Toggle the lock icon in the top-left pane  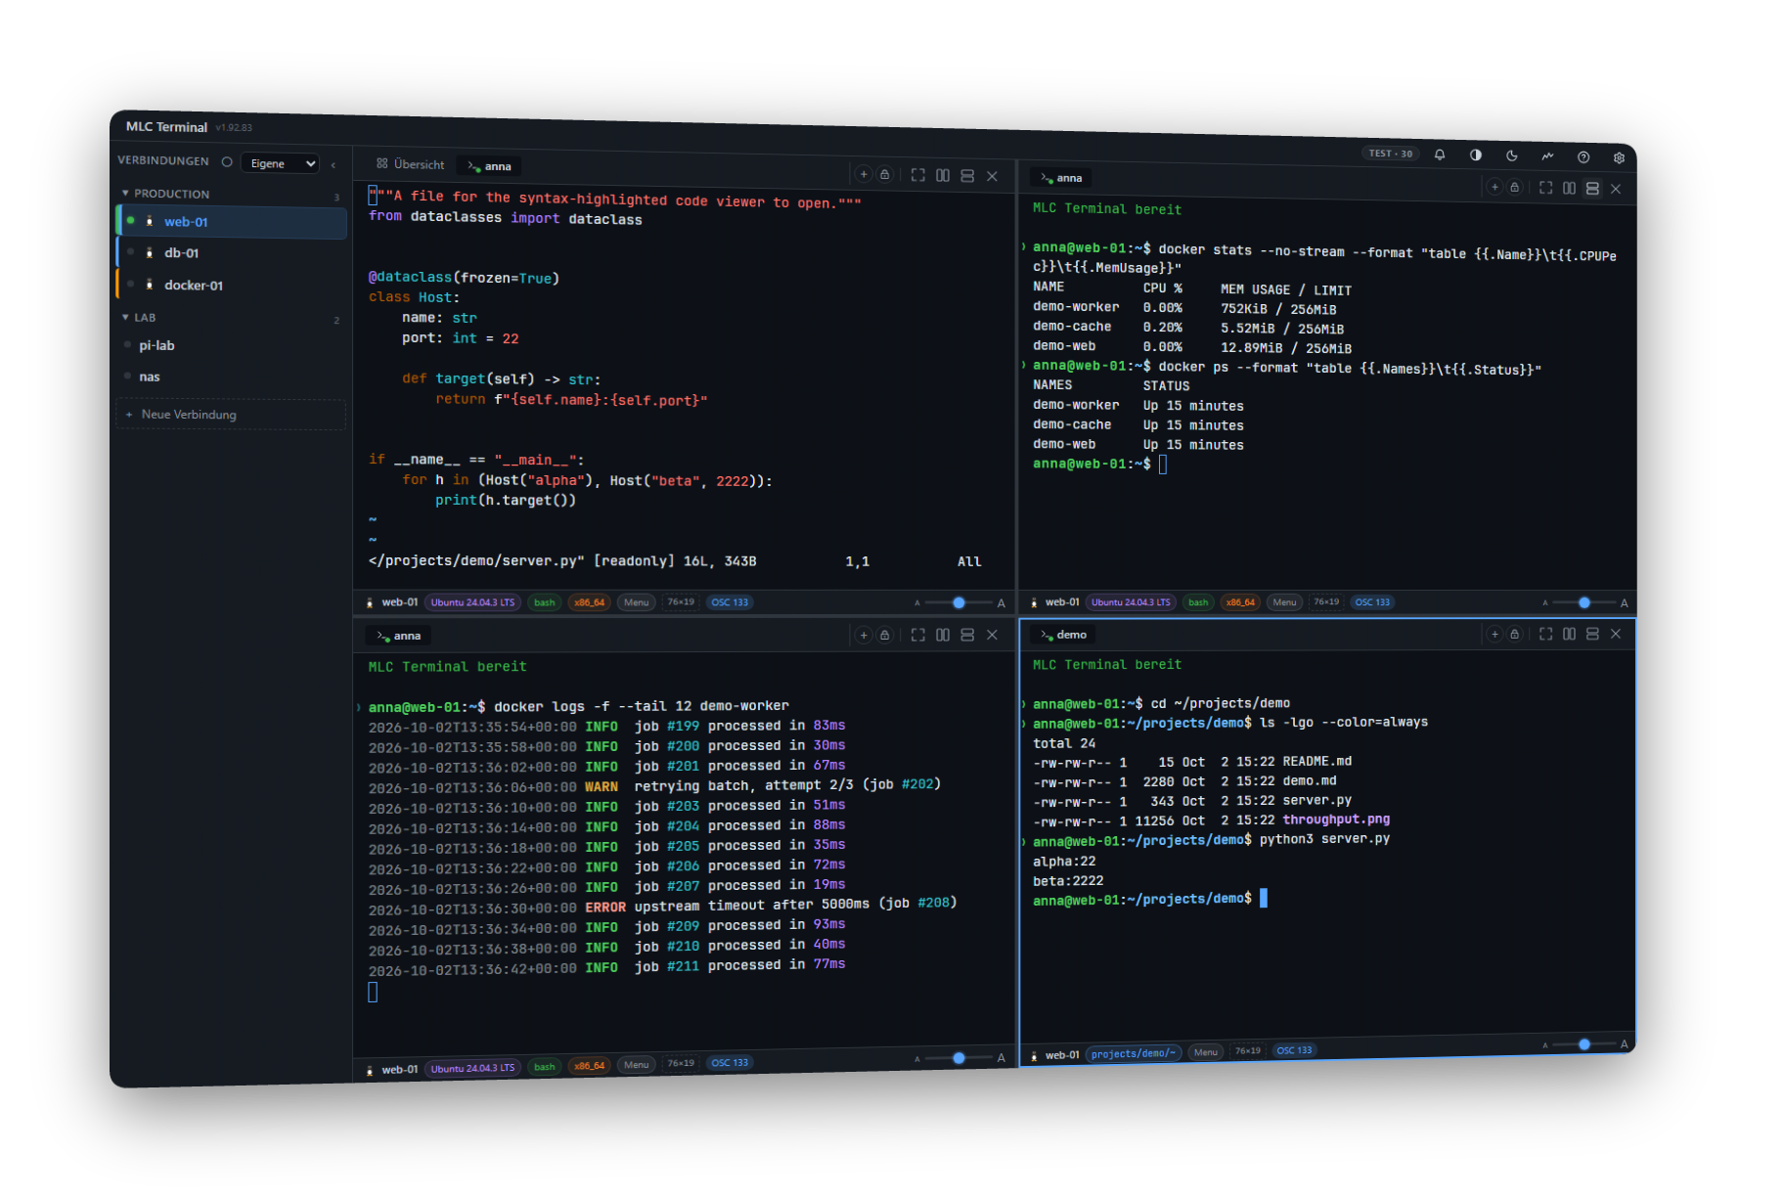point(885,175)
